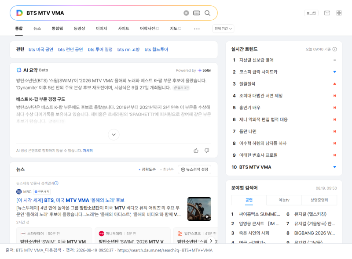
Task: Give thumbs up to AI summary
Action: click(x=196, y=151)
